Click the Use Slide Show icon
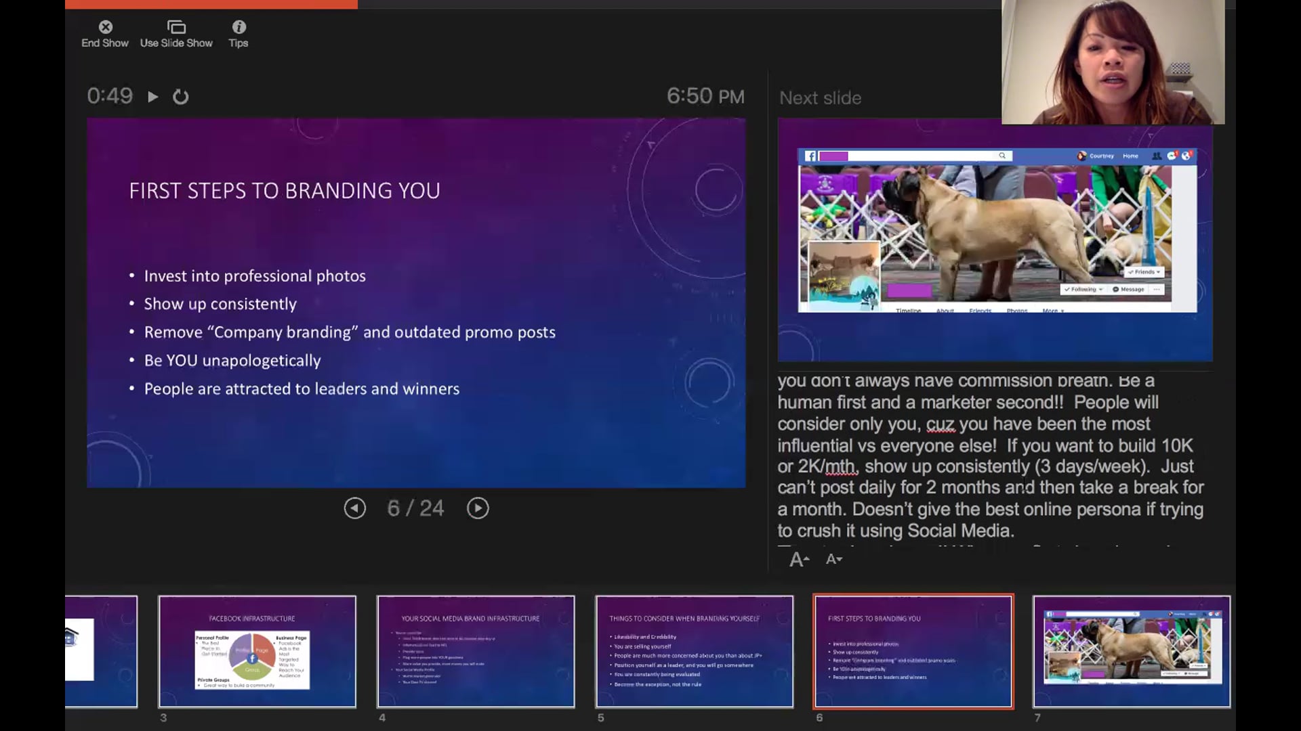Screen dimensions: 1301x731 (x=176, y=27)
